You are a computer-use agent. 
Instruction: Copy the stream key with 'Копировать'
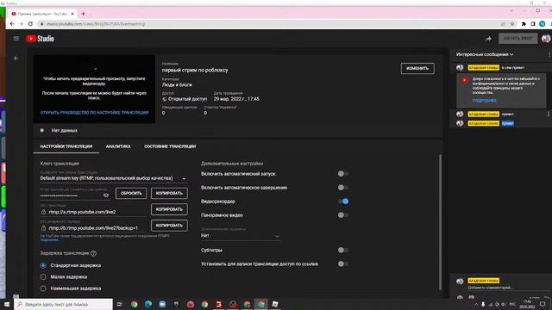pyautogui.click(x=169, y=193)
